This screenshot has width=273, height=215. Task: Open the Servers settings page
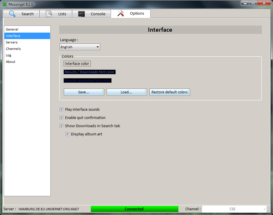[x=27, y=42]
